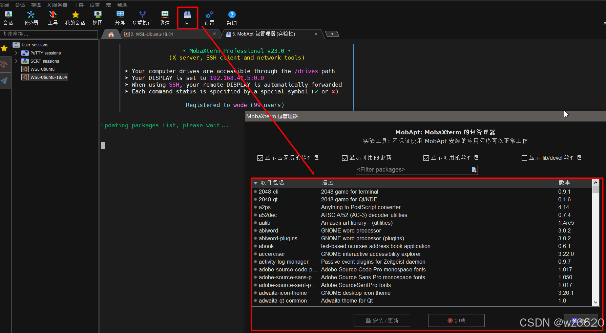Click the 快速连接 quick connect field

pos(49,34)
